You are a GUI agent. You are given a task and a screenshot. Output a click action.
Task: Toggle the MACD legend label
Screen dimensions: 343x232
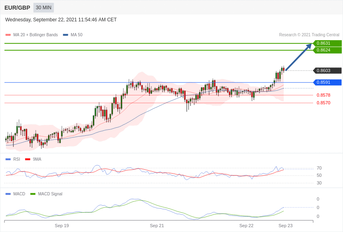(x=19, y=194)
